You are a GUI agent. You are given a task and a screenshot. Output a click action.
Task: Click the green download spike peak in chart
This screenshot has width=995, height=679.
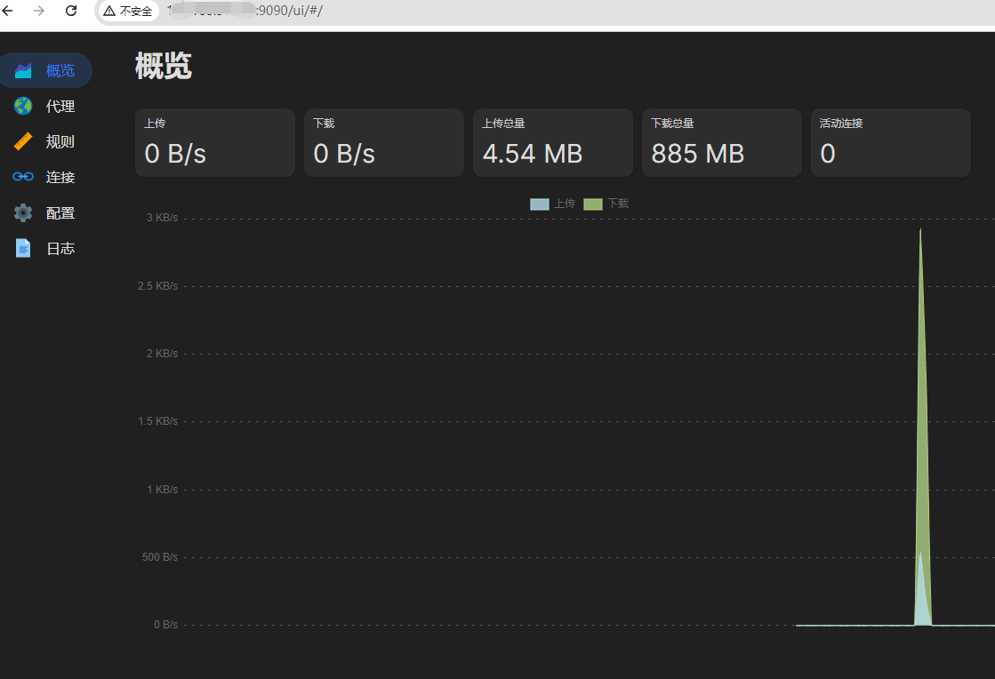pos(920,233)
